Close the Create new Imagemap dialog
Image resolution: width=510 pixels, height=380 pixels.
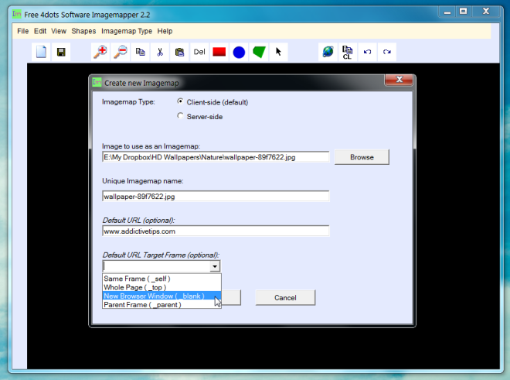click(399, 80)
